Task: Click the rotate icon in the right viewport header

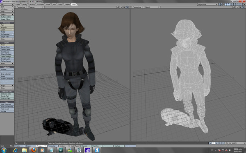Action: (x=237, y=7)
